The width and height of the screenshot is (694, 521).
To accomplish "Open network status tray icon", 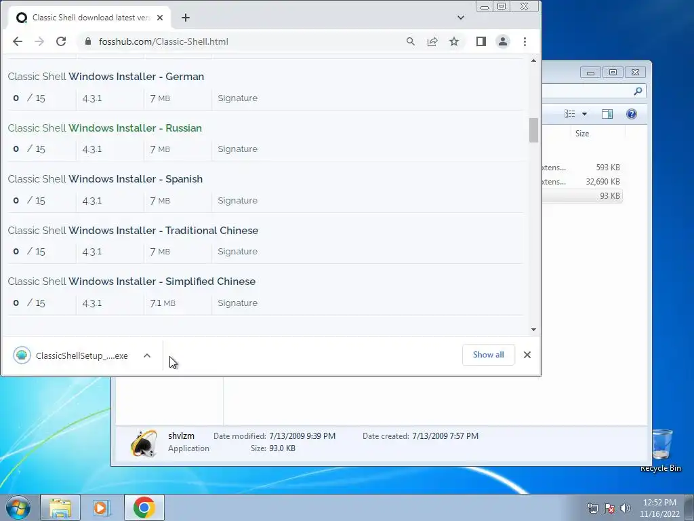I will pos(592,508).
